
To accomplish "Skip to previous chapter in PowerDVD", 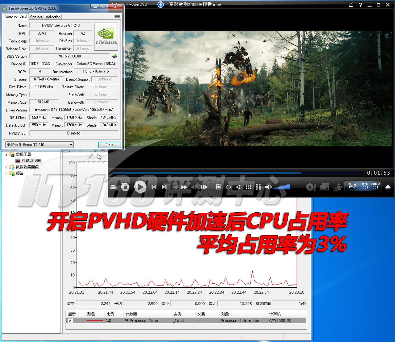I will [x=154, y=187].
